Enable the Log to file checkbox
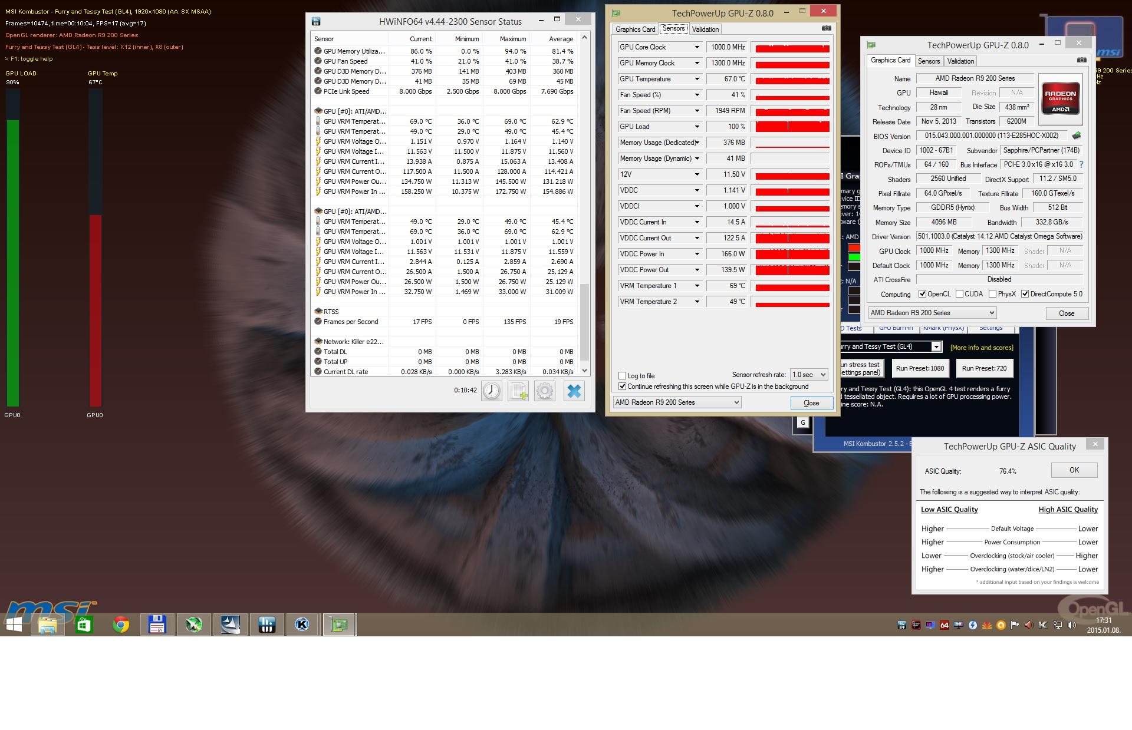The height and width of the screenshot is (730, 1132). pyautogui.click(x=622, y=375)
